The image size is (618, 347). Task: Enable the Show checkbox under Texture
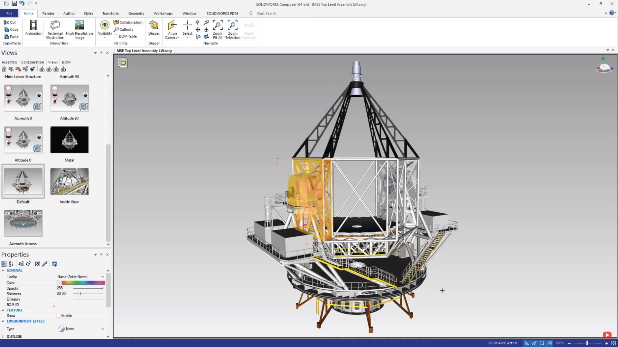[58, 316]
